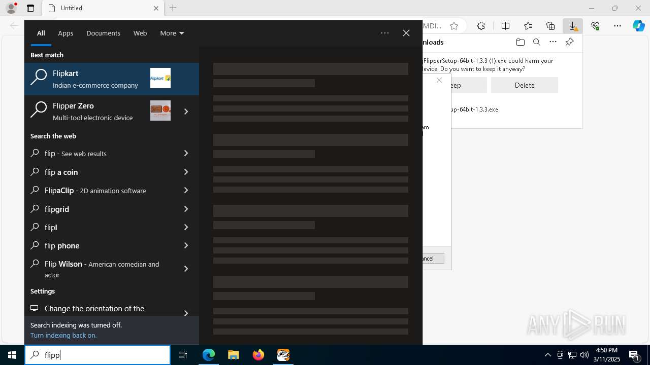The image size is (650, 365).
Task: Open the volume tray icon
Action: tap(584, 355)
